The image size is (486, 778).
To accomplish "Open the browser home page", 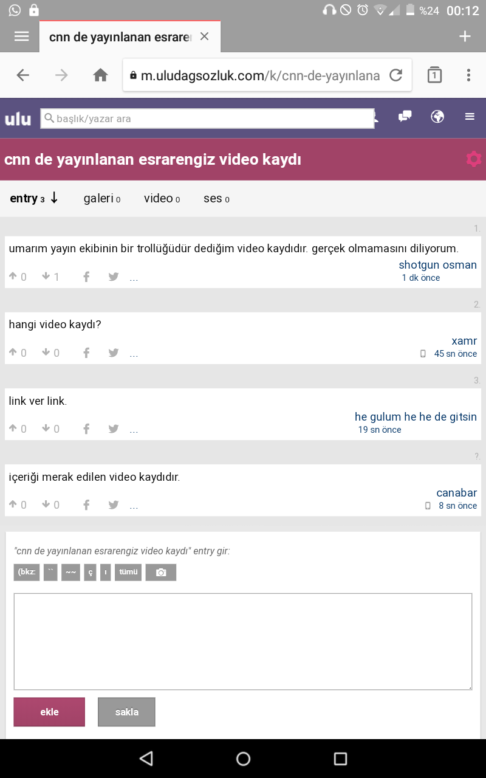I will tap(100, 75).
